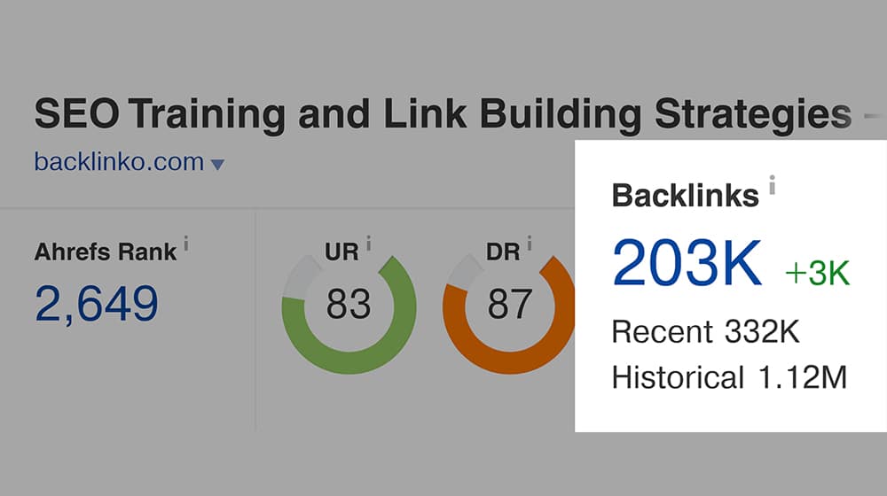The image size is (887, 496).
Task: Expand the backlinko.com dropdown arrow
Action: pos(217,165)
